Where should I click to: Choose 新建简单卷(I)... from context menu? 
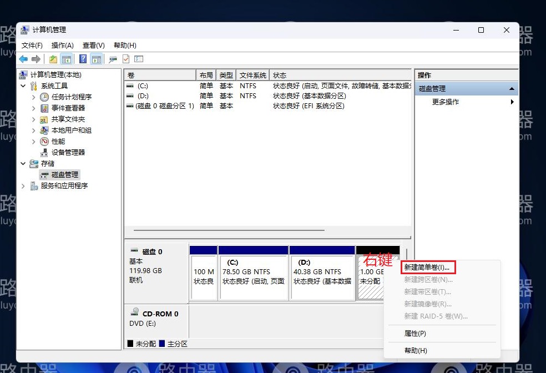pos(428,268)
